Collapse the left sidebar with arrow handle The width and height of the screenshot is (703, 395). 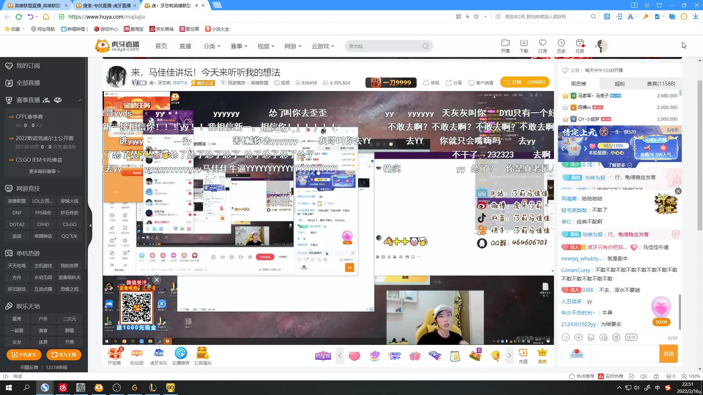(x=90, y=225)
